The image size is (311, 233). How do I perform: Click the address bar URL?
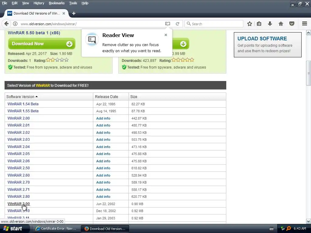49,24
